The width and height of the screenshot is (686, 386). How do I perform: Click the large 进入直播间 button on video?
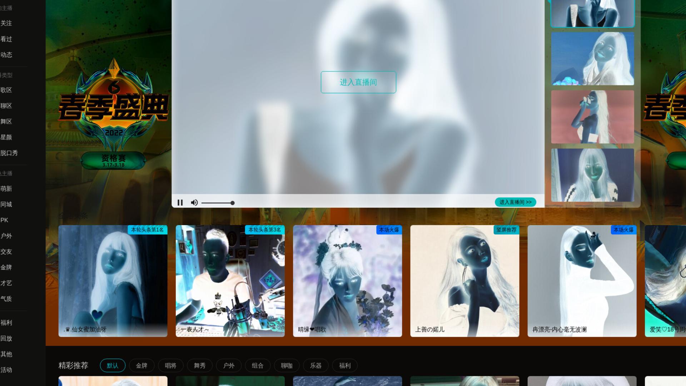tap(358, 82)
